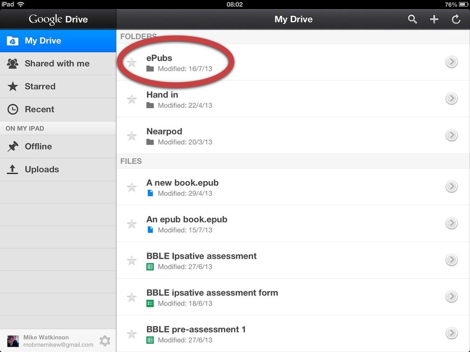
Task: Star BBLE Ipsative assessment
Action: click(131, 261)
